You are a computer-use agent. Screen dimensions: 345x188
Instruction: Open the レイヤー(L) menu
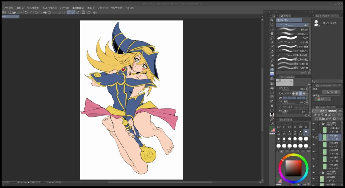click(x=64, y=8)
